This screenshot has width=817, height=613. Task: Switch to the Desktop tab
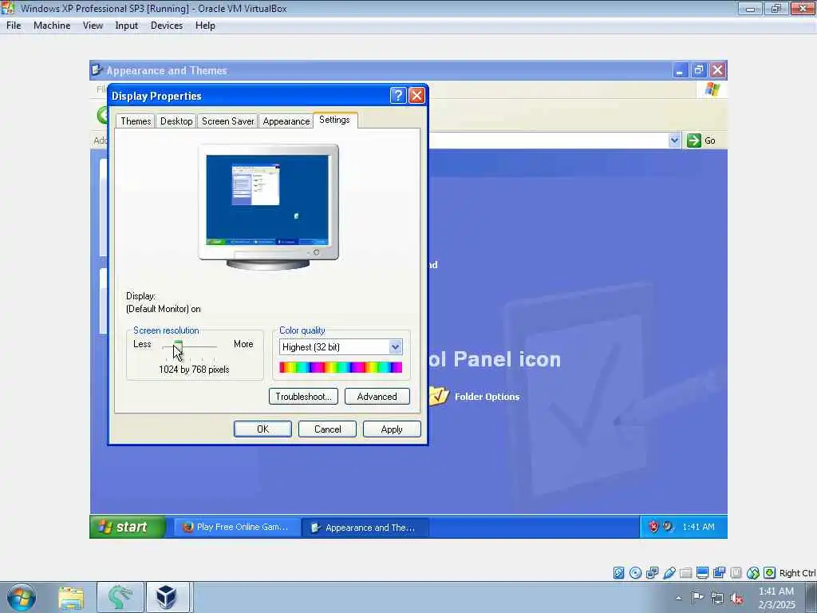(176, 121)
